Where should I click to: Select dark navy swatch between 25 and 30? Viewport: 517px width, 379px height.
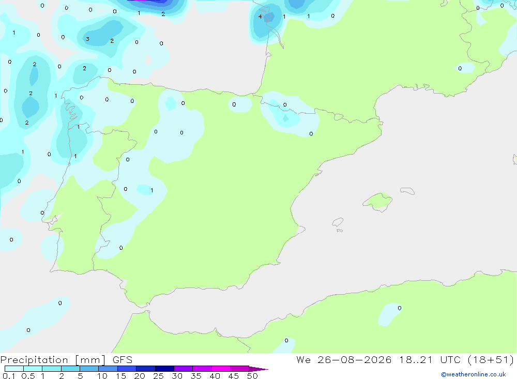[x=164, y=369]
